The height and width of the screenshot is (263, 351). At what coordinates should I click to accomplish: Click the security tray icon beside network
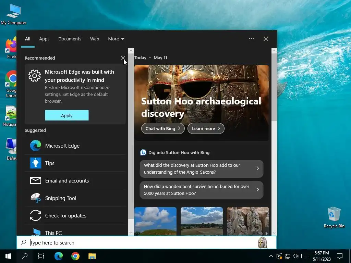(279, 256)
